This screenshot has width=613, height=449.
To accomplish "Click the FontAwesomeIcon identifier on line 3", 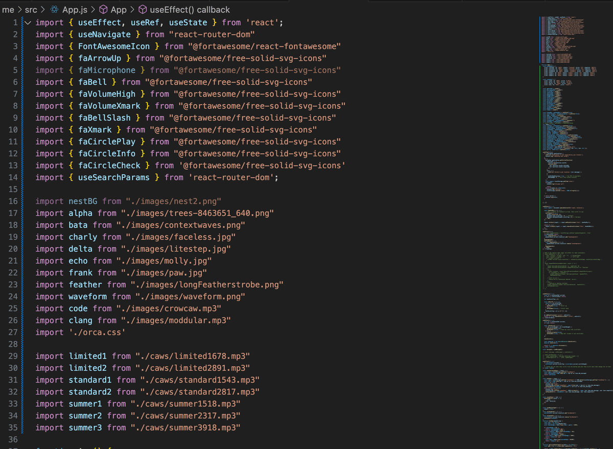I will [114, 46].
